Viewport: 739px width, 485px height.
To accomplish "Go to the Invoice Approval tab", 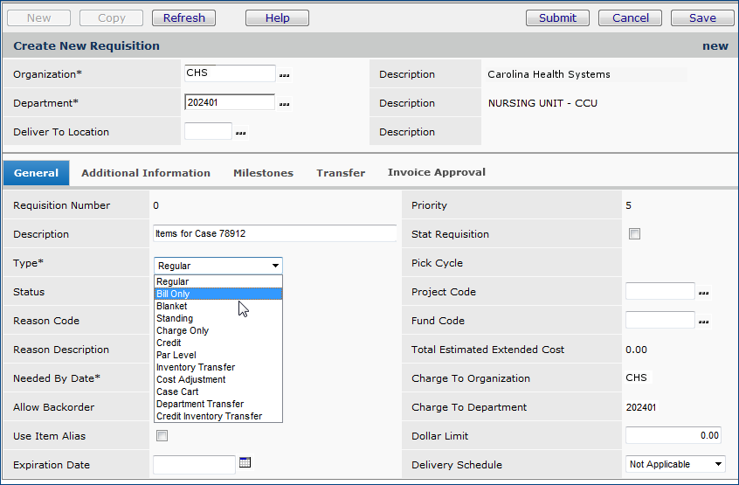I will [x=437, y=173].
